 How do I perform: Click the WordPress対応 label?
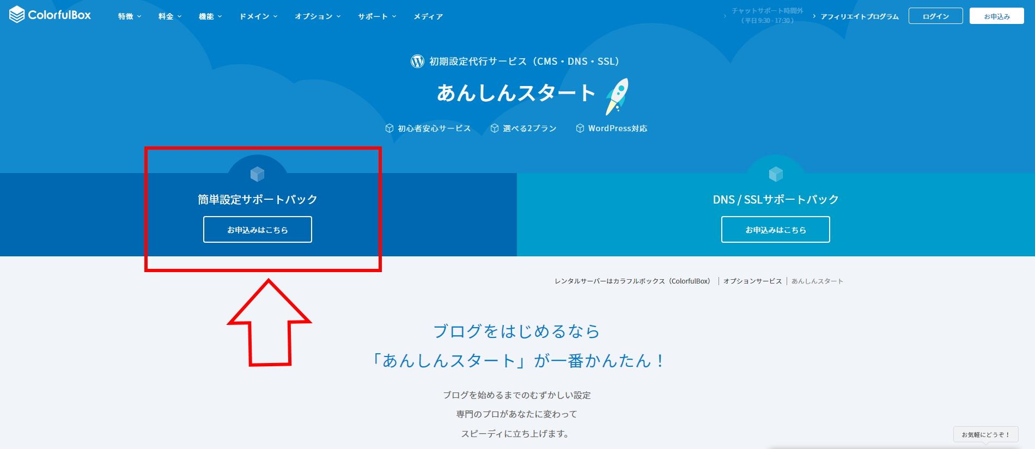(x=618, y=128)
